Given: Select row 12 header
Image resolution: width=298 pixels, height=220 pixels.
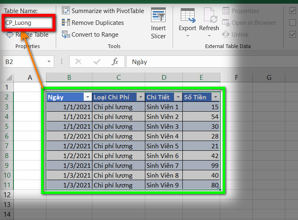Looking at the screenshot, I should (x=7, y=195).
